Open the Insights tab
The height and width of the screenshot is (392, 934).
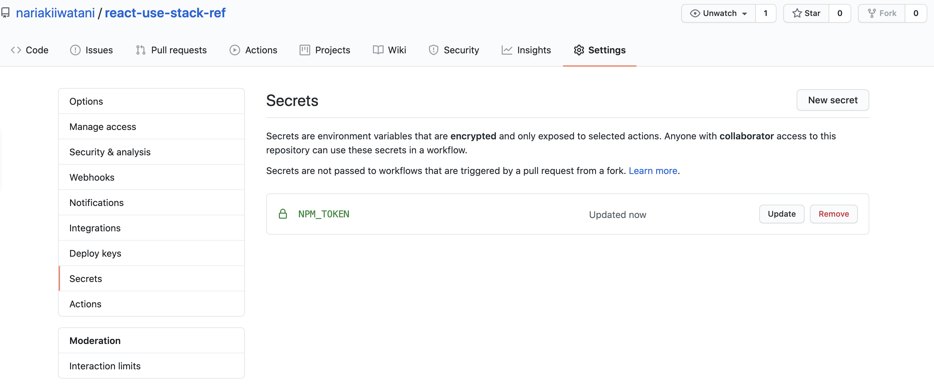[526, 50]
